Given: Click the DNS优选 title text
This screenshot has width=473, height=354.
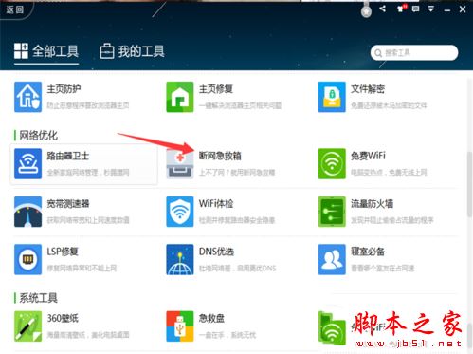Looking at the screenshot, I should point(216,252).
